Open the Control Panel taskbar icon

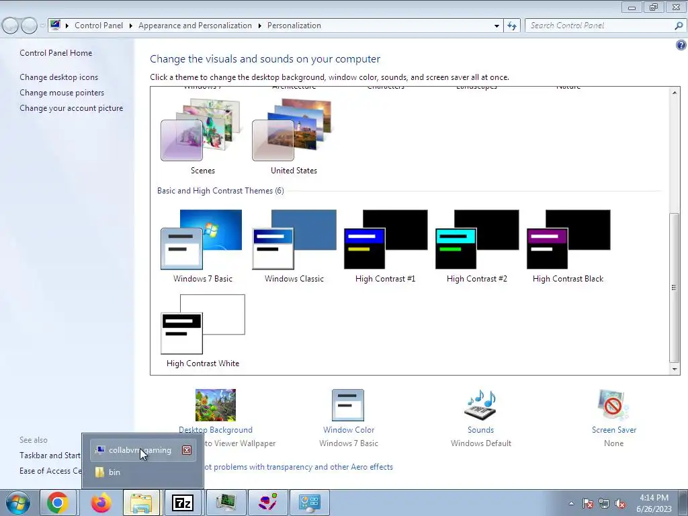point(309,503)
